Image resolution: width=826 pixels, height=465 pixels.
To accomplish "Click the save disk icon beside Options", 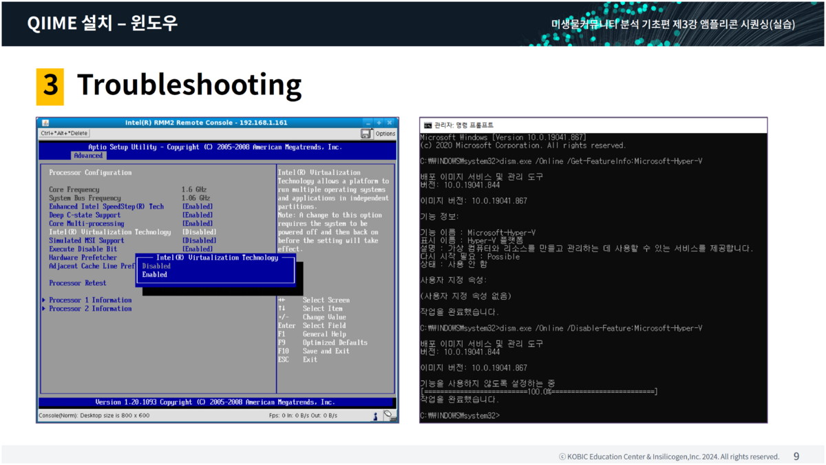I will [x=366, y=134].
